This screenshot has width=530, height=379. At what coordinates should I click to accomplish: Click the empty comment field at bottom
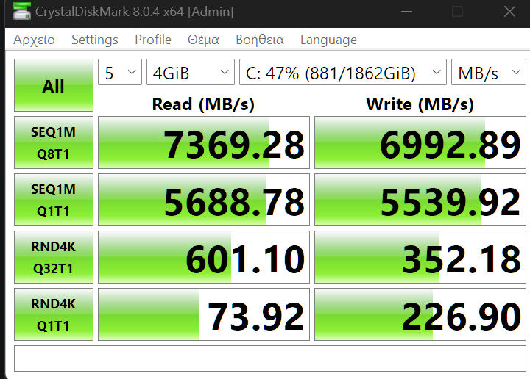tap(270, 358)
